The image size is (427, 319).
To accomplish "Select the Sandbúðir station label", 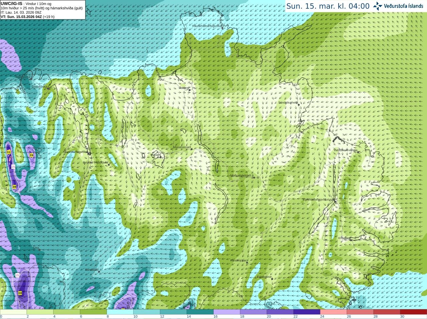I will click(x=92, y=270).
